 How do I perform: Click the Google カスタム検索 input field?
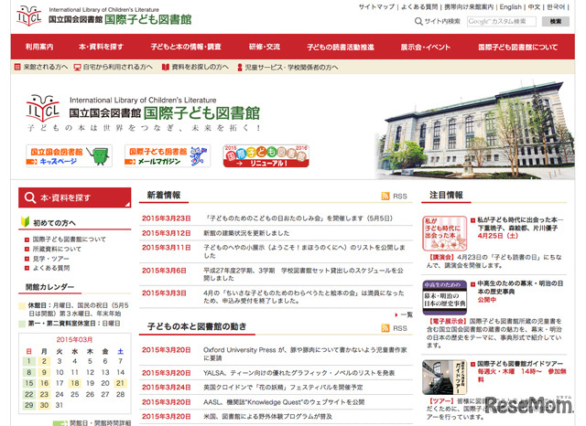click(501, 22)
